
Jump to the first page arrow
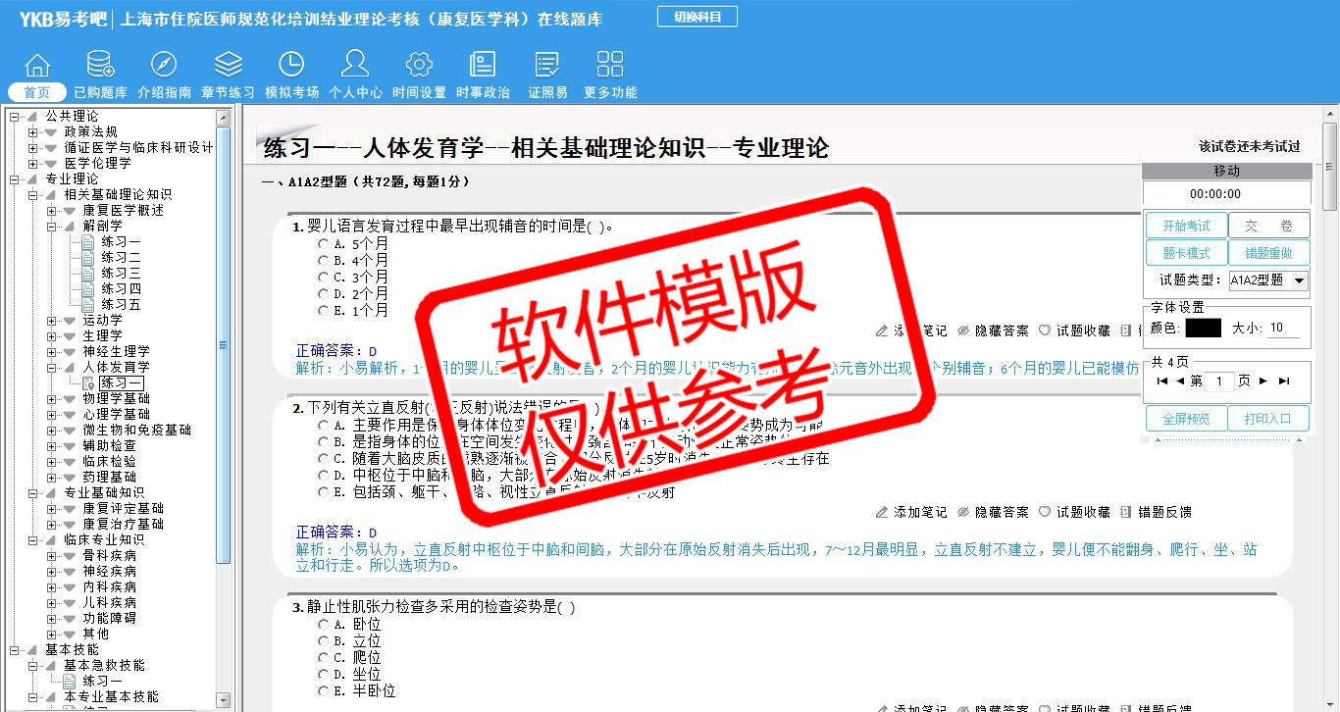[1162, 381]
